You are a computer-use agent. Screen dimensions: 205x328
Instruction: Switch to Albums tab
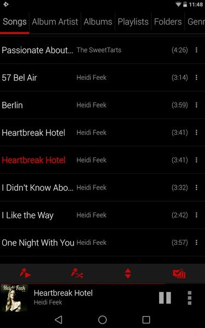98,22
